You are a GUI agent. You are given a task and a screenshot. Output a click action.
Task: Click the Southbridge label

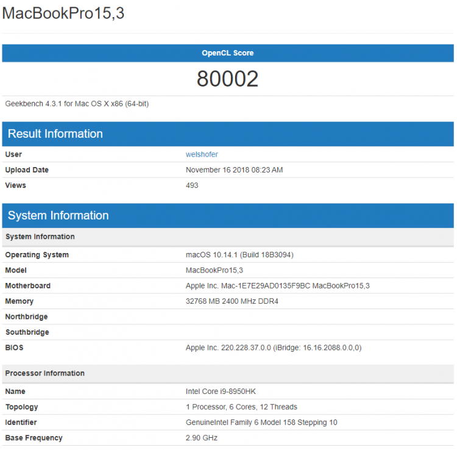(x=27, y=332)
